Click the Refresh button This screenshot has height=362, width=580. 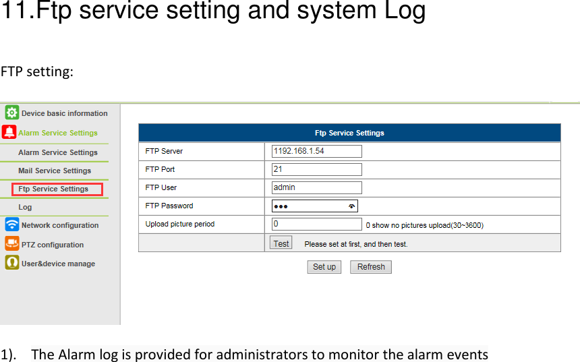(x=371, y=267)
